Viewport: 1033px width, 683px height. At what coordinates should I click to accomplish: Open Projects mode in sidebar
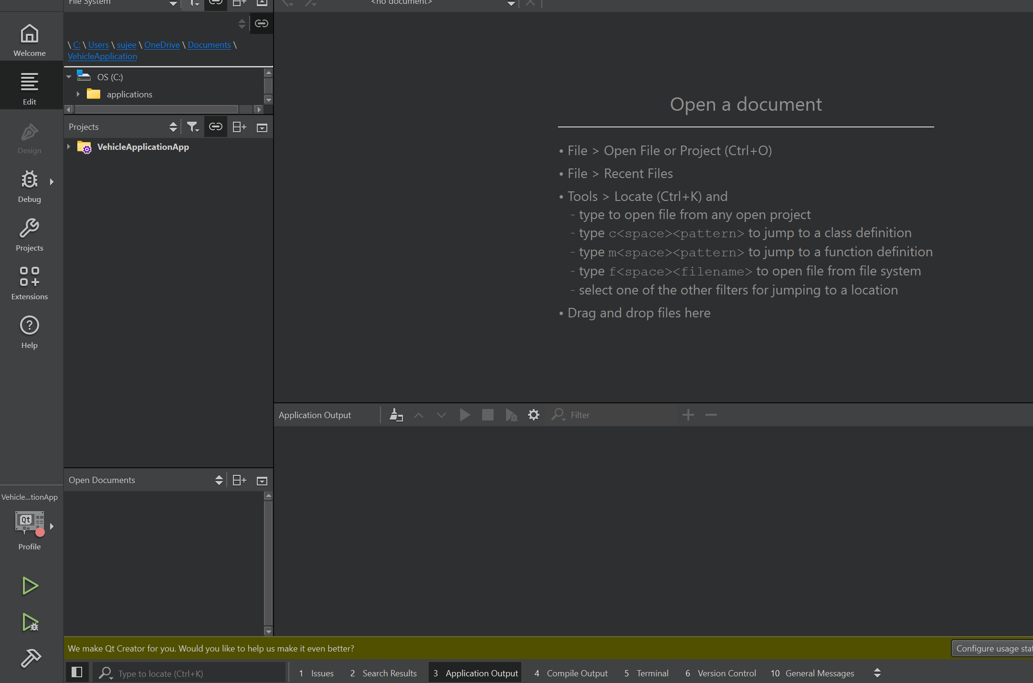(30, 235)
